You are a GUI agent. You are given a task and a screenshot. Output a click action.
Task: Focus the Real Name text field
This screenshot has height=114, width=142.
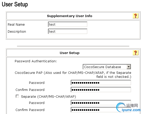coord(67,24)
